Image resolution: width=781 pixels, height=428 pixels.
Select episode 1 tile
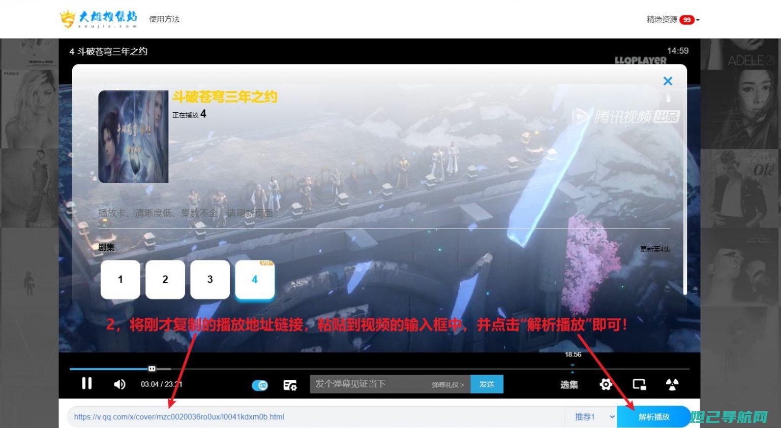121,279
